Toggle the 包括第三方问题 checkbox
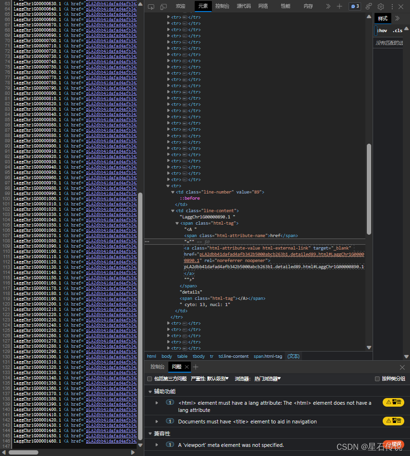 [x=150, y=378]
